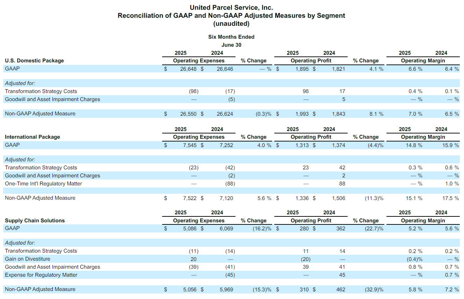The width and height of the screenshot is (464, 299).
Task: Click the '(unaudited)' subtitle
Action: tap(231, 24)
